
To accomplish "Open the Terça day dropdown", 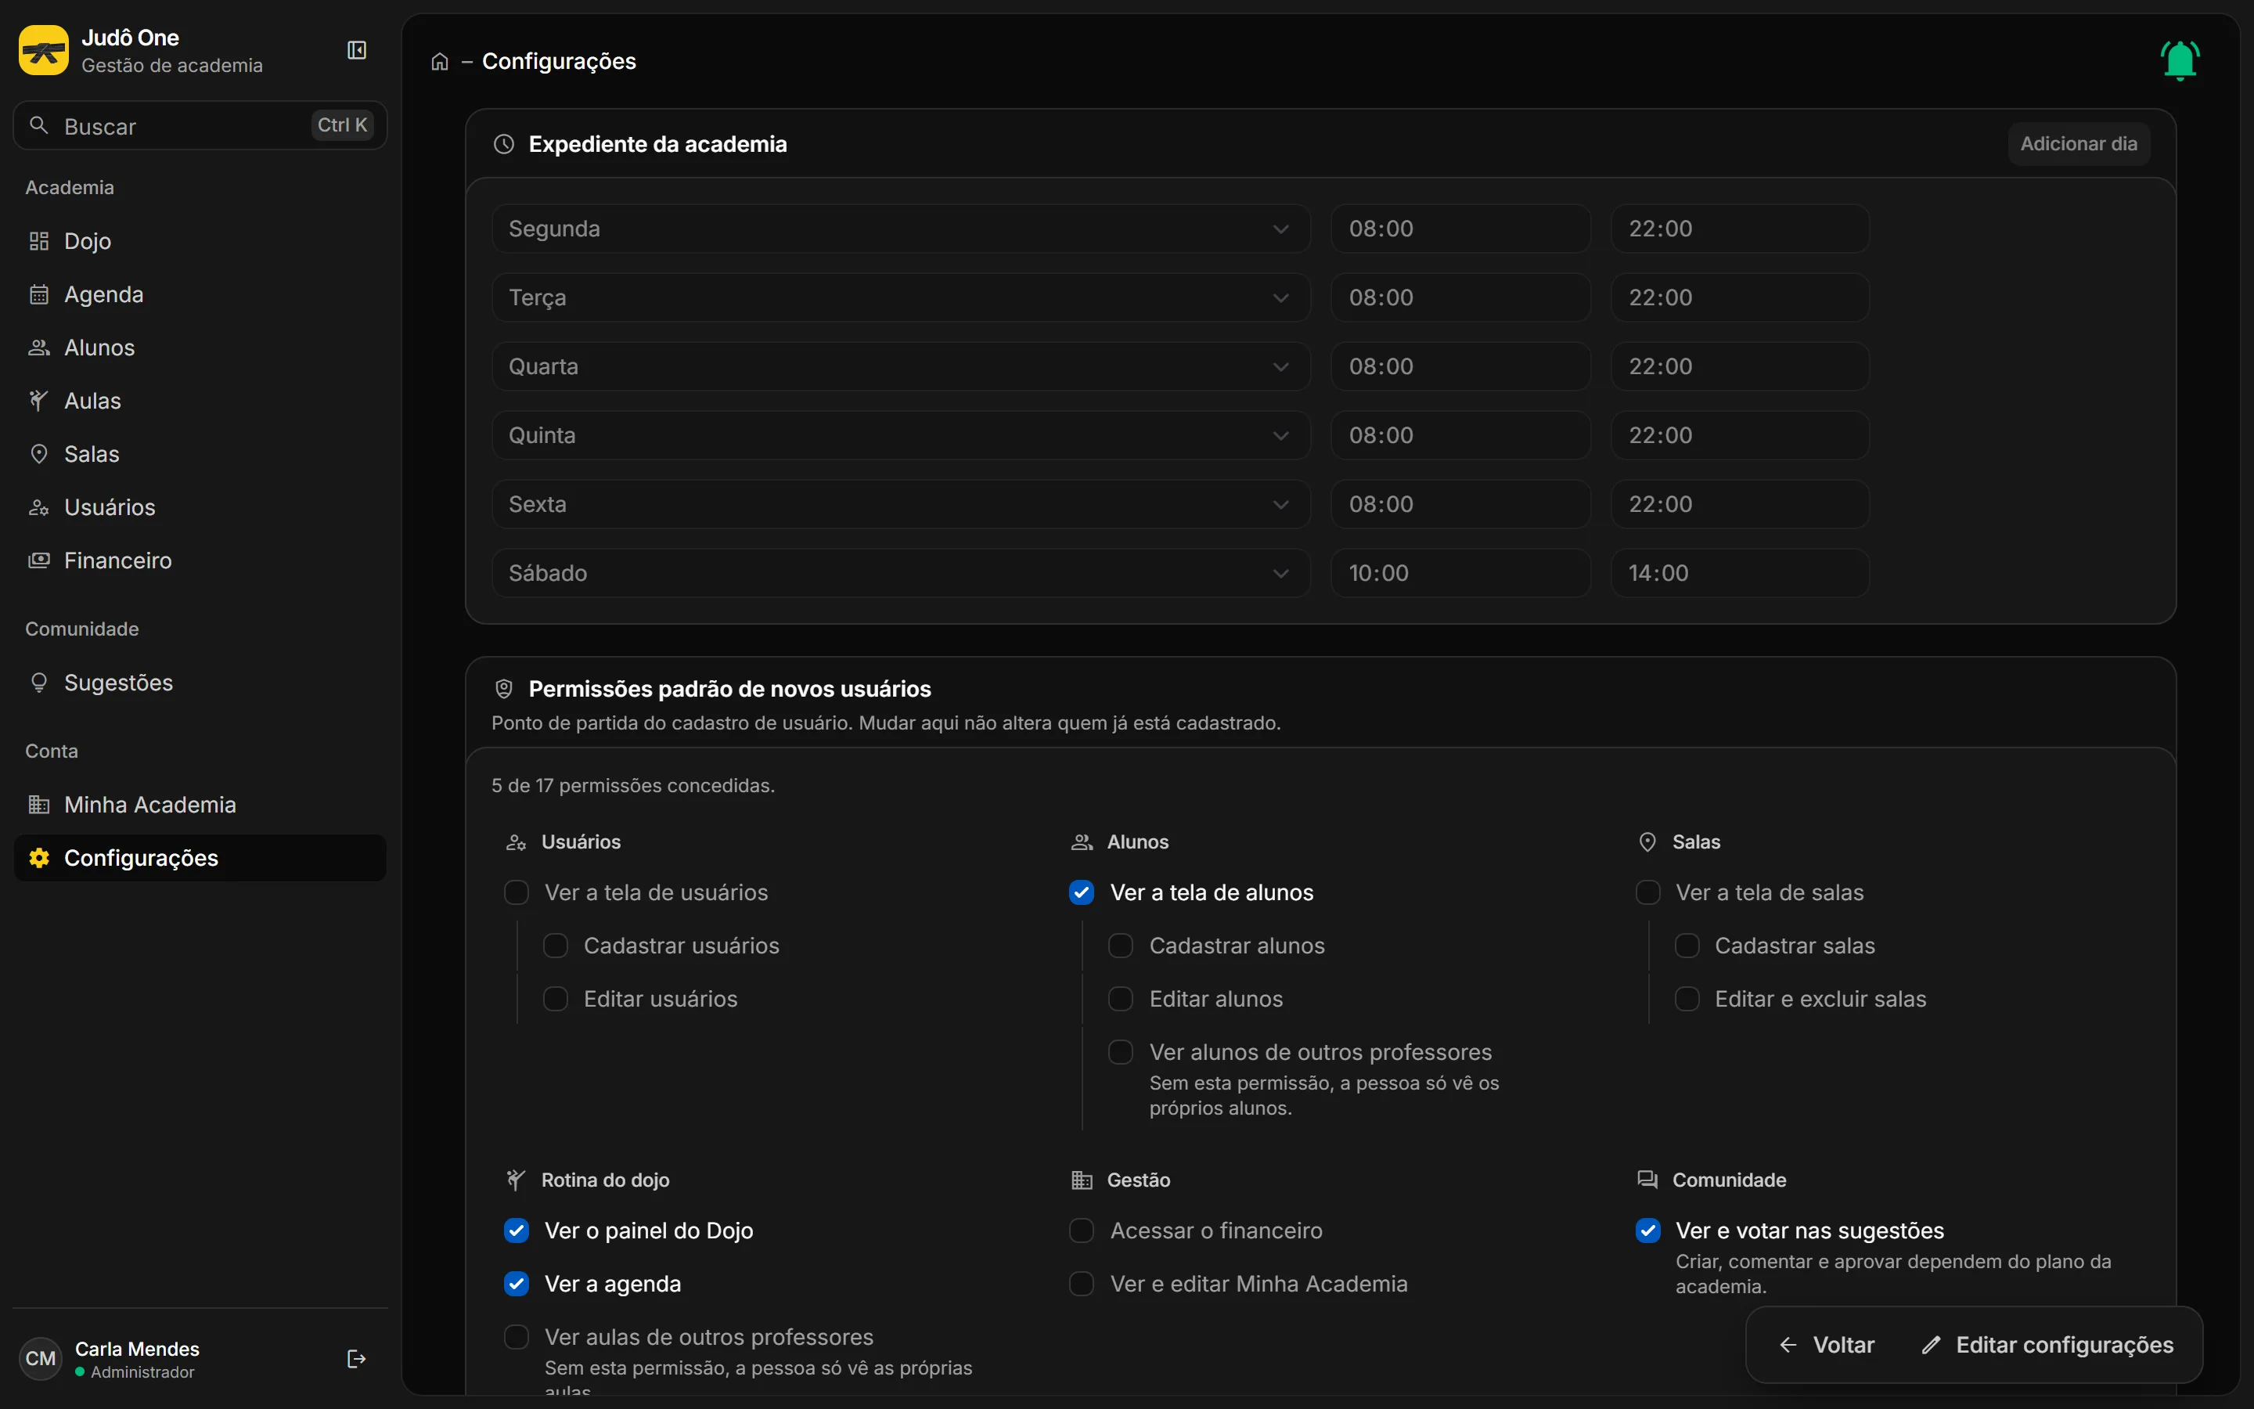I will [901, 297].
